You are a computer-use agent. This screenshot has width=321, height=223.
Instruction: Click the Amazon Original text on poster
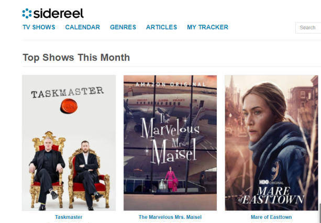tap(171, 84)
